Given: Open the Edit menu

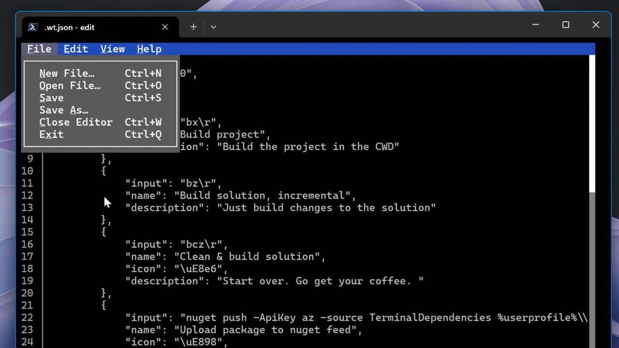Looking at the screenshot, I should [x=76, y=49].
